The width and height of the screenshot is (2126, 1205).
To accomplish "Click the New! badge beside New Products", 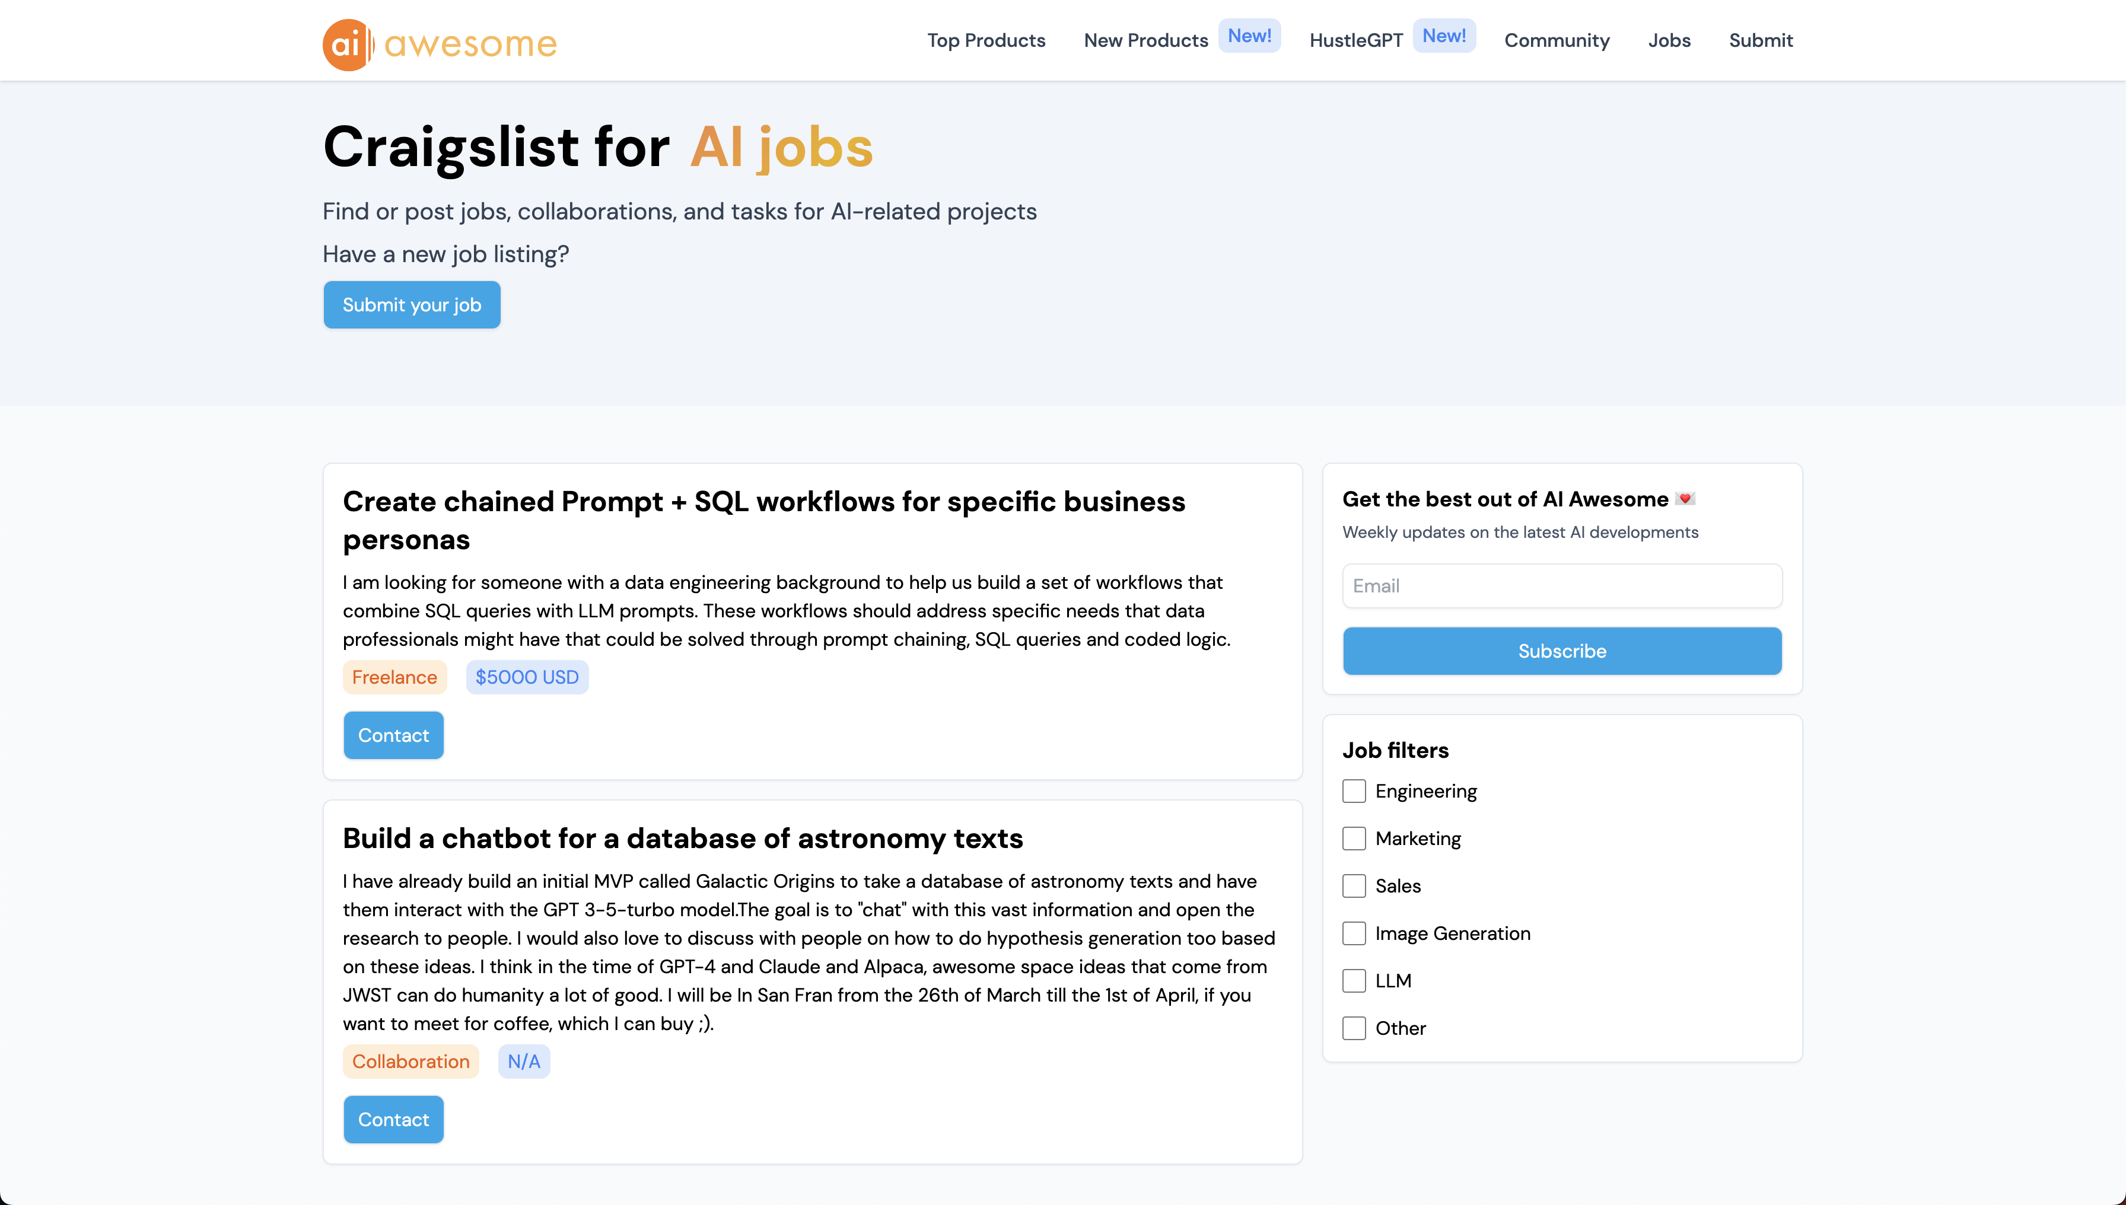I will click(x=1249, y=36).
